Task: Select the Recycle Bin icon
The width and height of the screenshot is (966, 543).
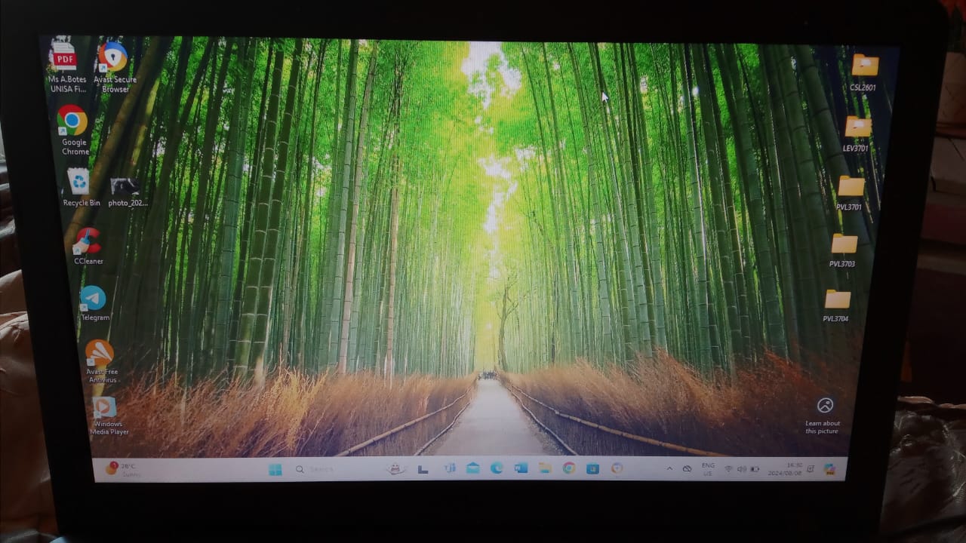Action: pyautogui.click(x=78, y=183)
